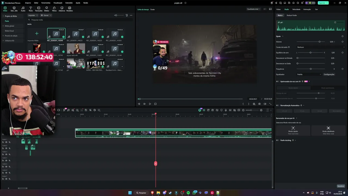Click the Equilíbrio de som slider handle

click(310, 53)
